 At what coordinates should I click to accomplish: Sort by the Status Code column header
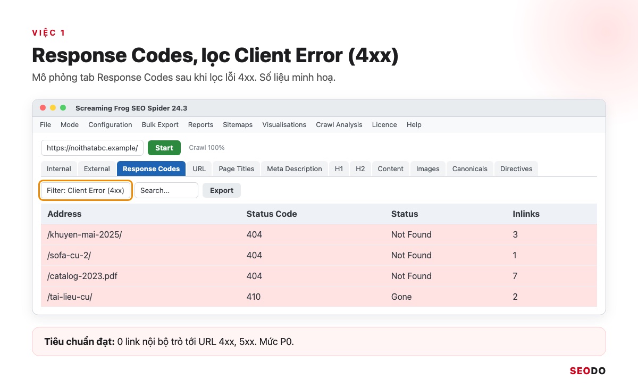pos(272,214)
